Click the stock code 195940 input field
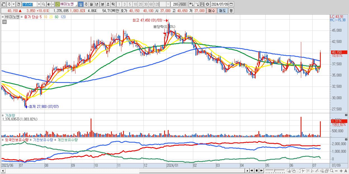The width and height of the screenshot is (349, 174). click(29, 4)
